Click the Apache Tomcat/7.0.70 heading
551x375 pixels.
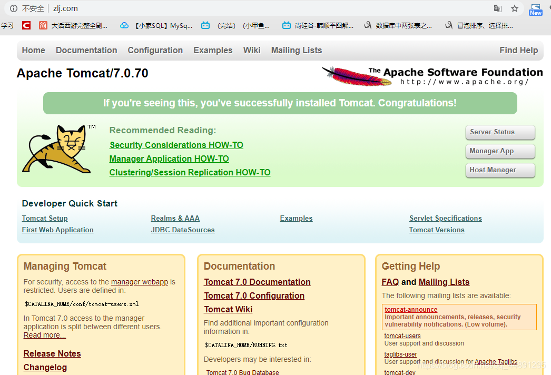click(x=83, y=73)
